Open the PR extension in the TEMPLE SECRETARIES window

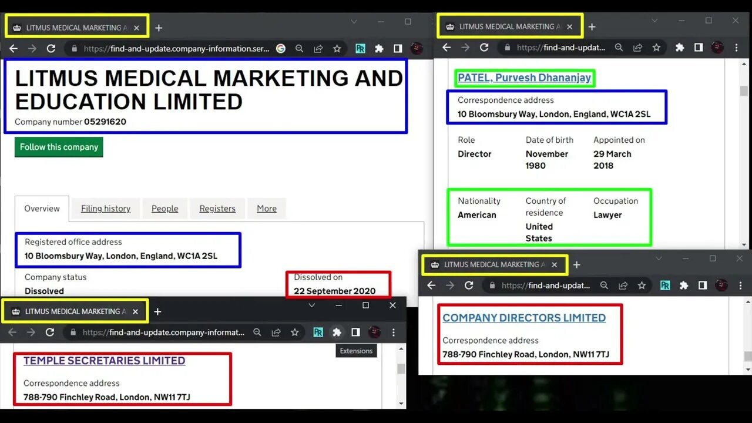coord(318,333)
